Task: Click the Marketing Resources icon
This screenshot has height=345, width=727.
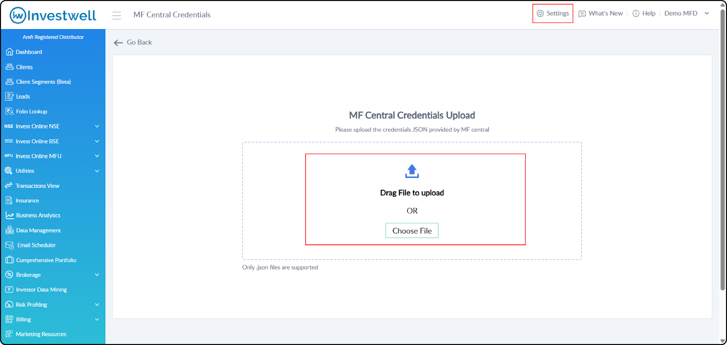Action: 9,334
